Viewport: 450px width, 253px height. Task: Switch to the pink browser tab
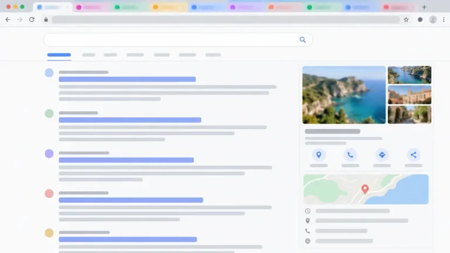(x=91, y=7)
